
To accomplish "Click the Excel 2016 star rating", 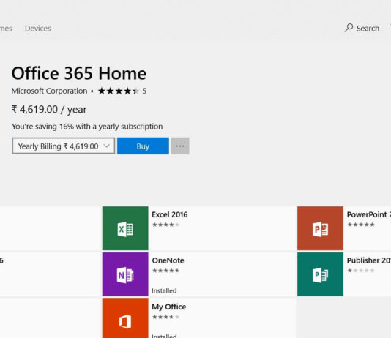I will click(165, 225).
